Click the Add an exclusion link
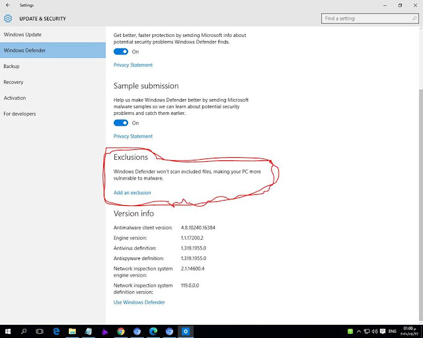Viewport: 423px width, 338px height. click(132, 193)
